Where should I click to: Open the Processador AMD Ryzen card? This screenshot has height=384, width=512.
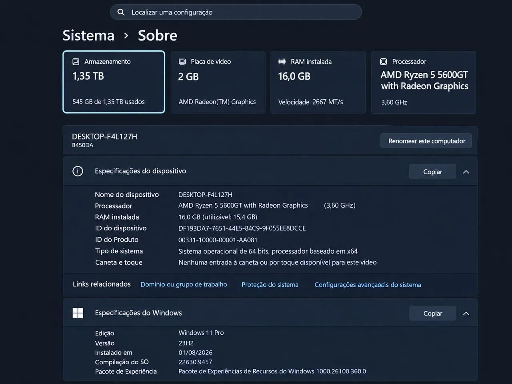tap(424, 82)
